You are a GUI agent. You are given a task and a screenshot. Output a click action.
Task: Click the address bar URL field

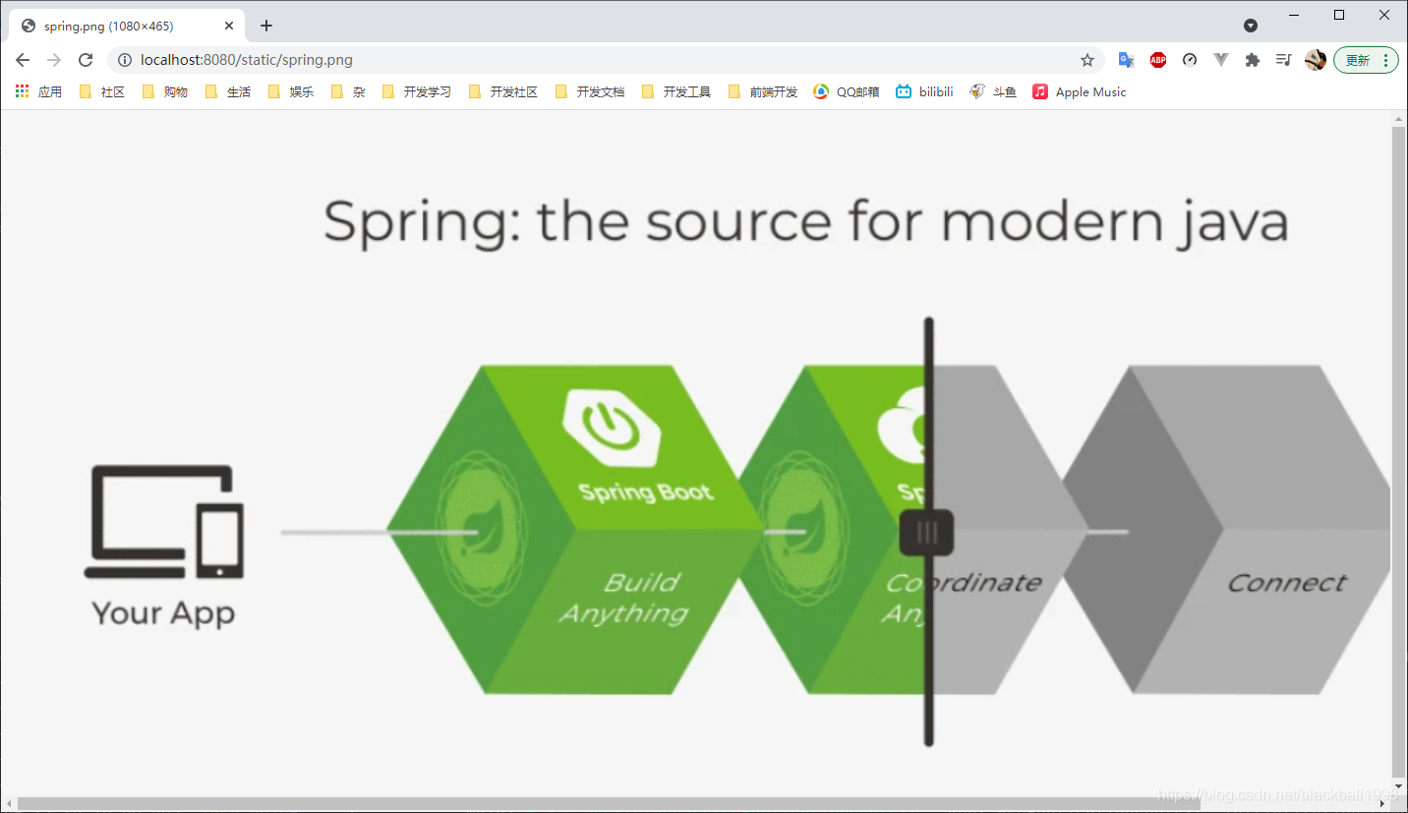(x=606, y=60)
